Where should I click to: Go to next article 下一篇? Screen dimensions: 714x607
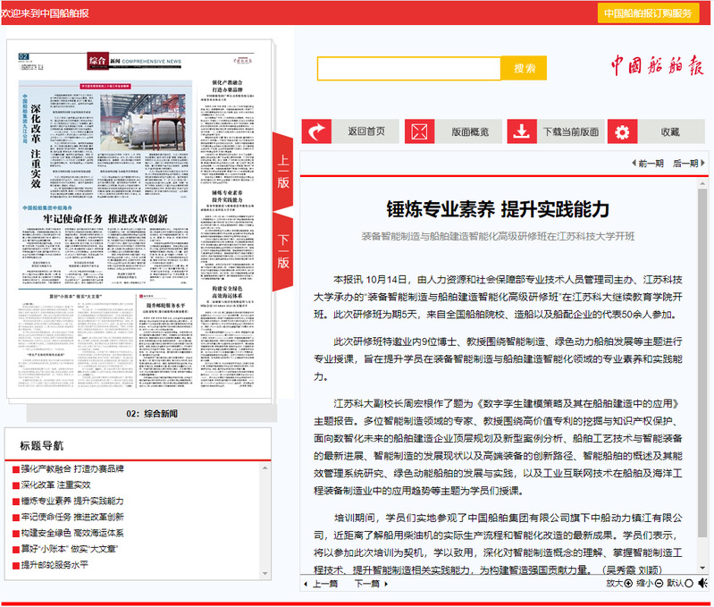[370, 584]
